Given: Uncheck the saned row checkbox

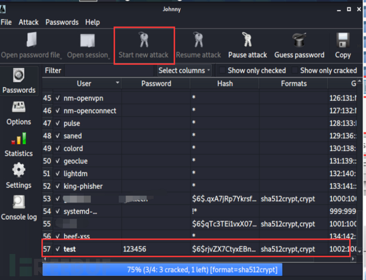Looking at the screenshot, I should click(x=58, y=136).
